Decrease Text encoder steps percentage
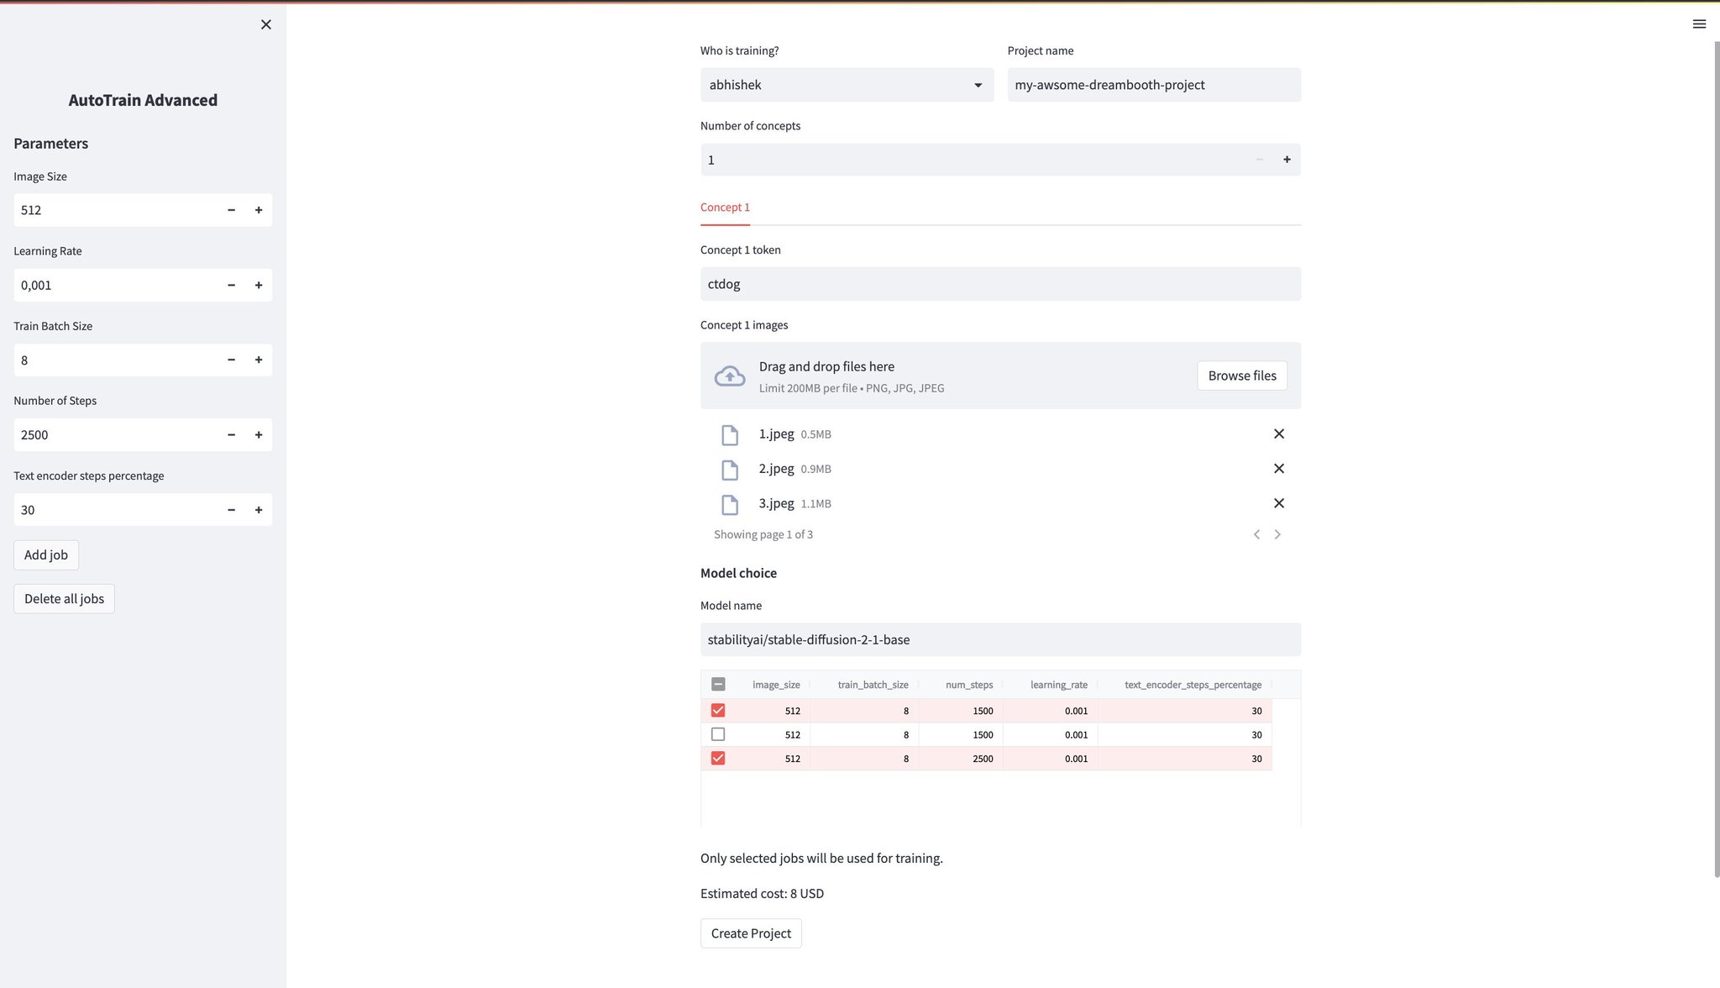 pos(231,509)
